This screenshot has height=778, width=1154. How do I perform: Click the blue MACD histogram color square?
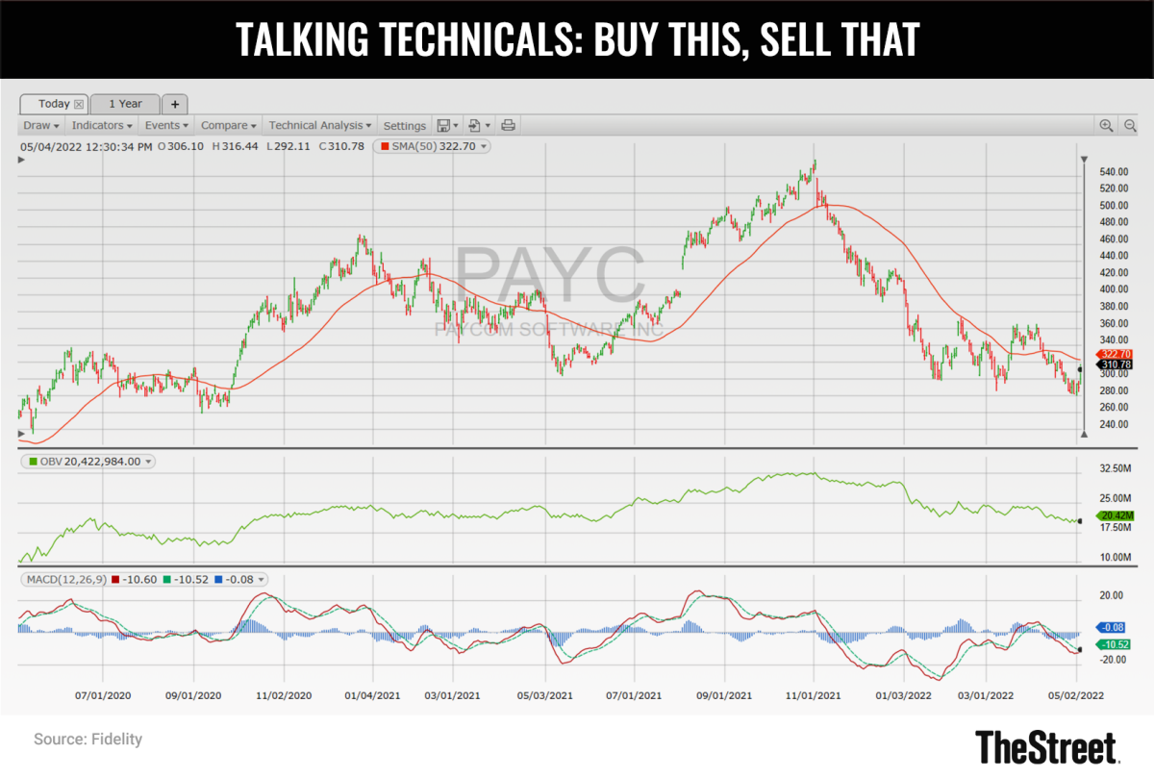(219, 580)
